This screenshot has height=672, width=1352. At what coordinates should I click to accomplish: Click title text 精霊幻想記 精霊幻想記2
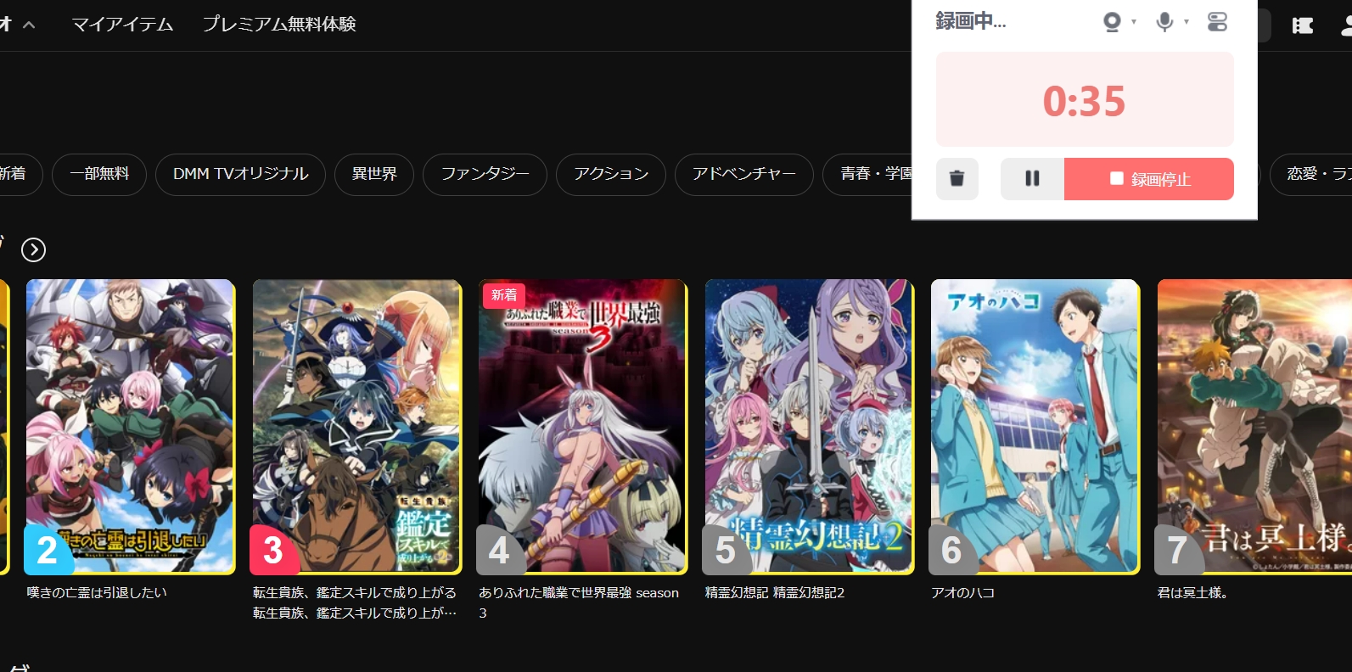click(775, 593)
